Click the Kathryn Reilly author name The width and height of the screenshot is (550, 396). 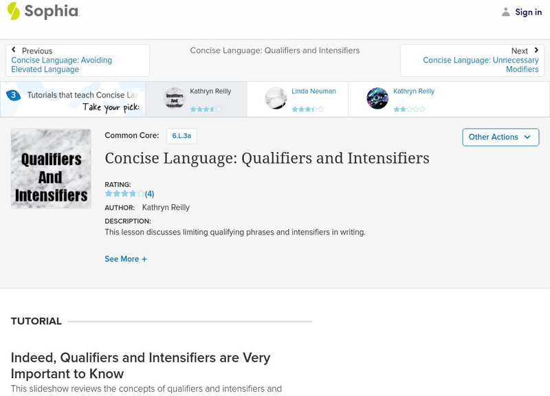click(x=166, y=208)
